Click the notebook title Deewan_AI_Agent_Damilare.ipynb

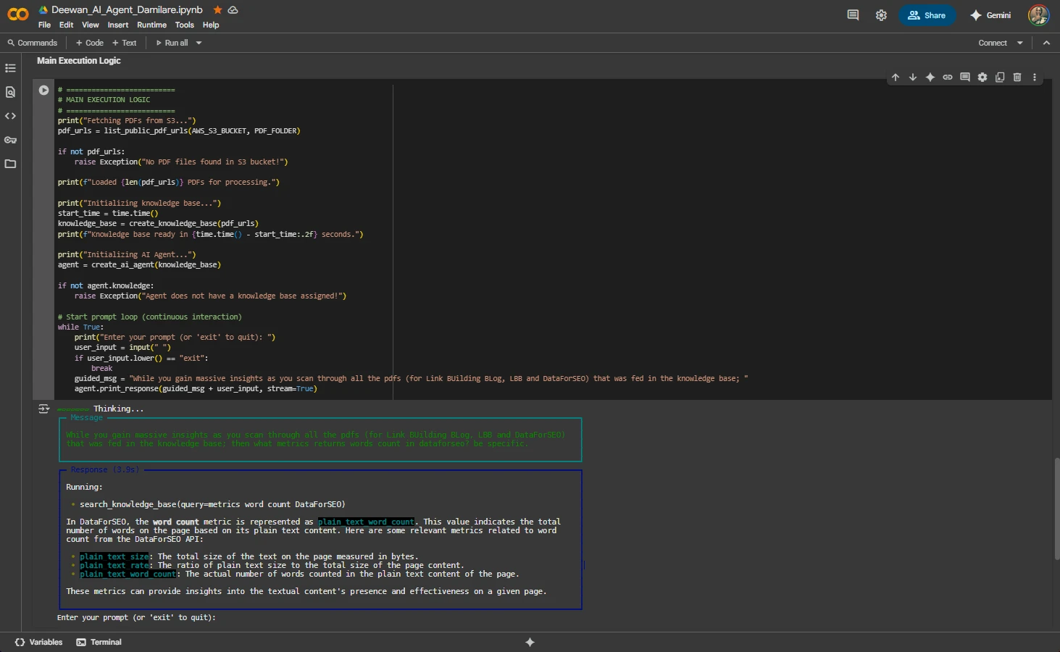[127, 10]
